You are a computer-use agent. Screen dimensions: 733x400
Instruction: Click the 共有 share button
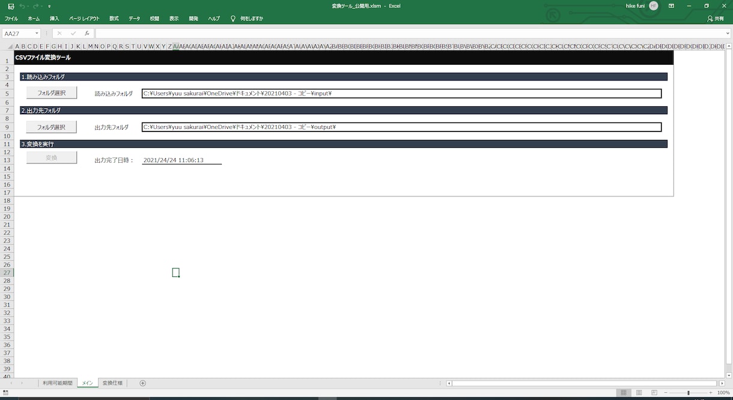pyautogui.click(x=716, y=19)
